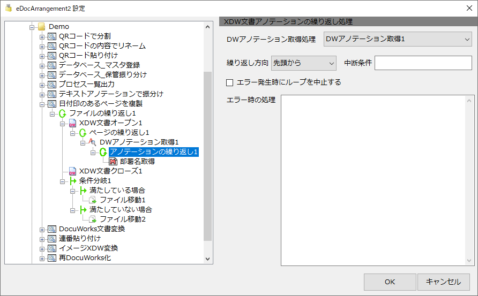Select the ファイル移動2 tree item
Screen dimensions: 478x296
(x=123, y=219)
